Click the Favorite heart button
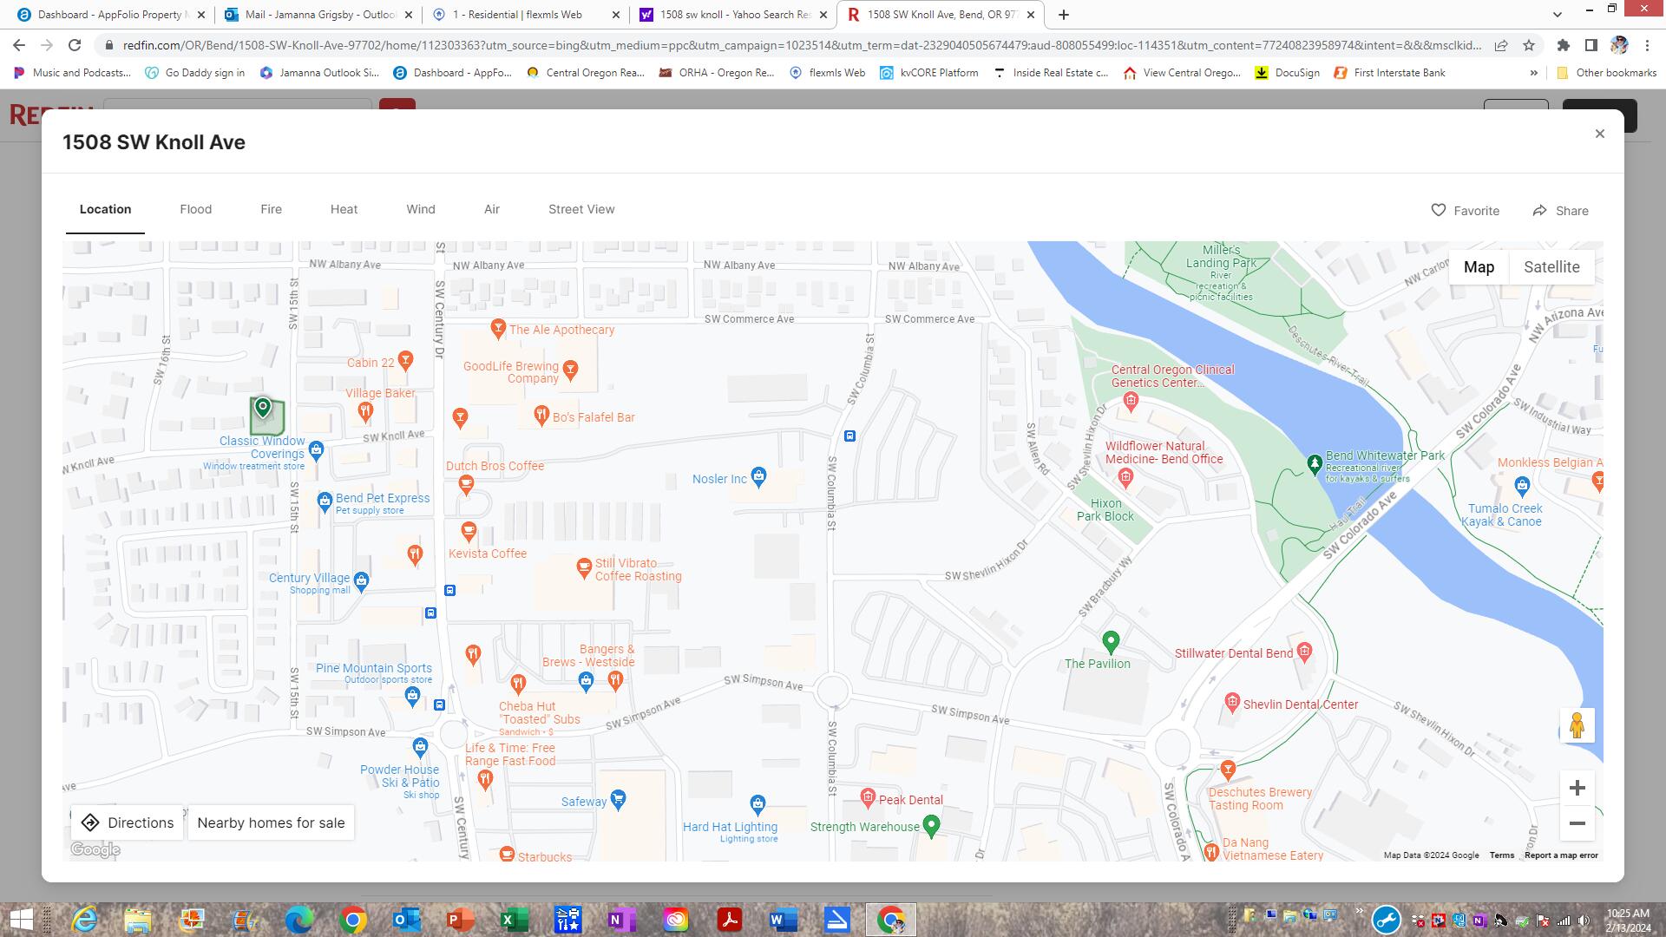 [x=1465, y=211]
